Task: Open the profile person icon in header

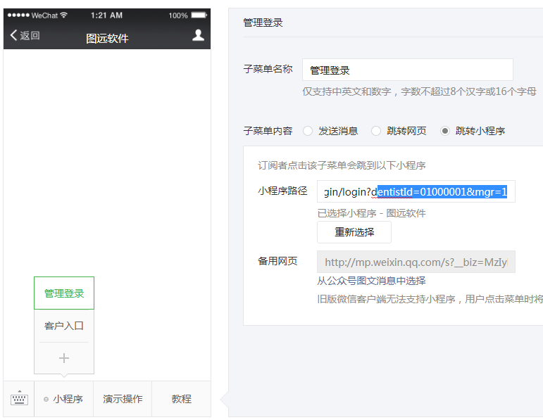Action: [x=198, y=35]
